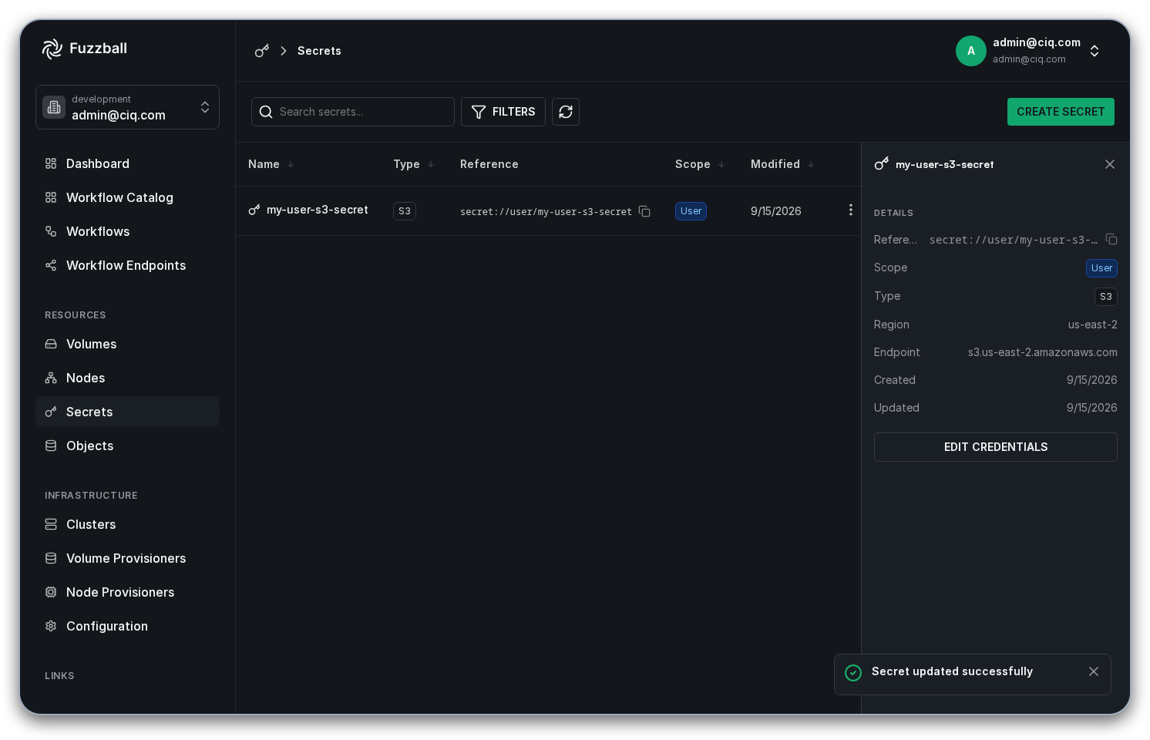Close the my-user-s3-secret details panel
This screenshot has height=740, width=1150.
click(x=1110, y=164)
